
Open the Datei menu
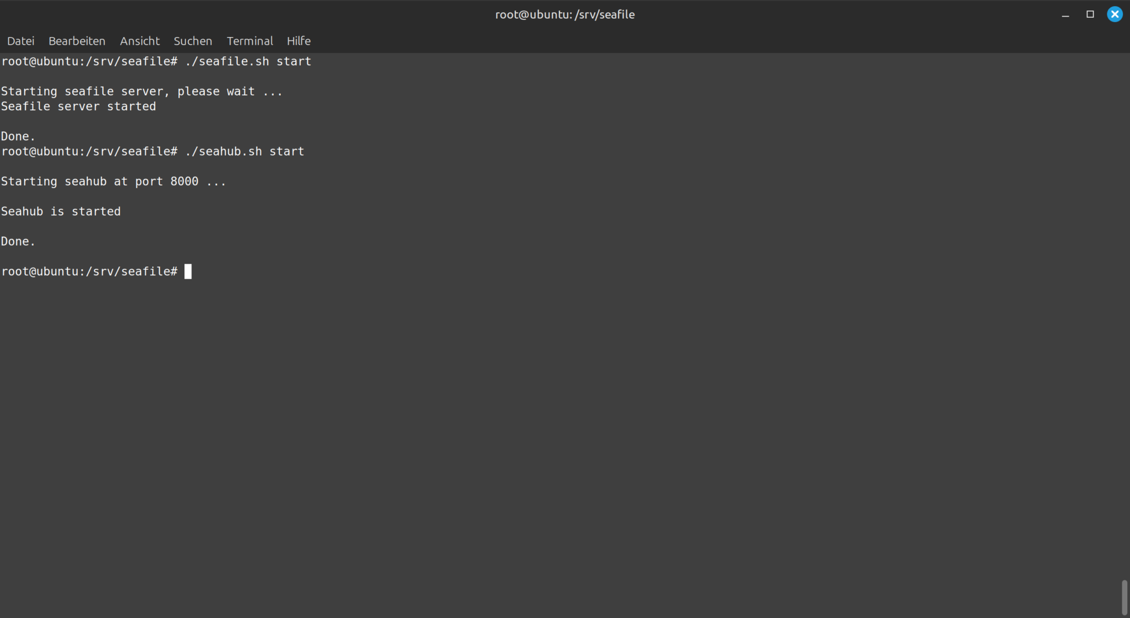[x=20, y=41]
